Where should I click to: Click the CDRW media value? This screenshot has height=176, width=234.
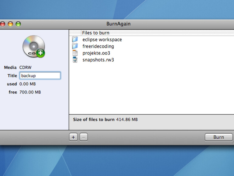coord(25,67)
